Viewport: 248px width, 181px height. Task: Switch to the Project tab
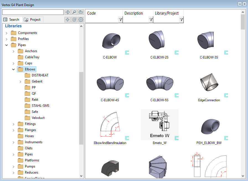(x=32, y=20)
